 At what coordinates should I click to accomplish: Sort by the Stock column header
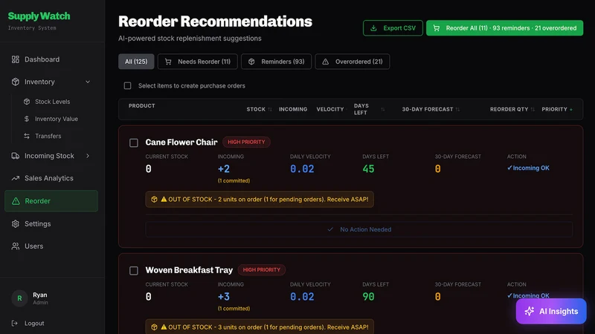259,109
